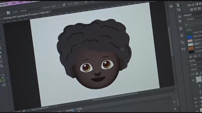
Task: Click the Posterize adjustment icon
Action: (195, 9)
